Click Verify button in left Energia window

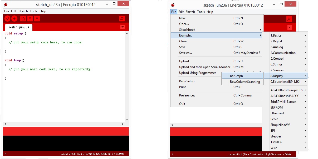pyautogui.click(x=7, y=18)
